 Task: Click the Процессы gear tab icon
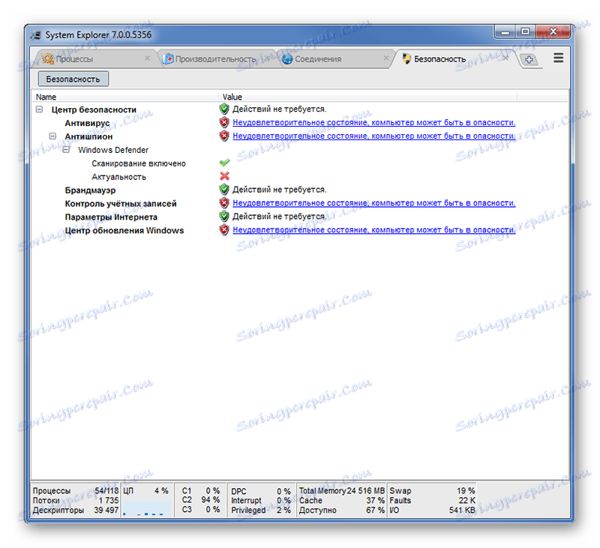[x=48, y=58]
